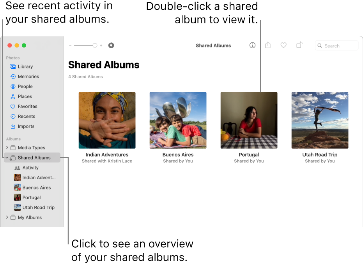The height and width of the screenshot is (266, 363).
Task: Click the Share icon in toolbar
Action: (268, 45)
